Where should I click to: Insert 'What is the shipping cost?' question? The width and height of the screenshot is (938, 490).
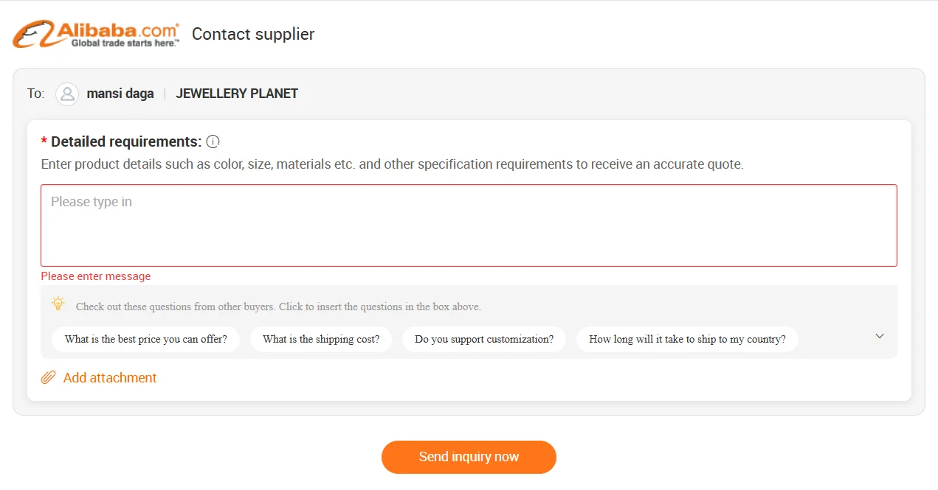[321, 339]
